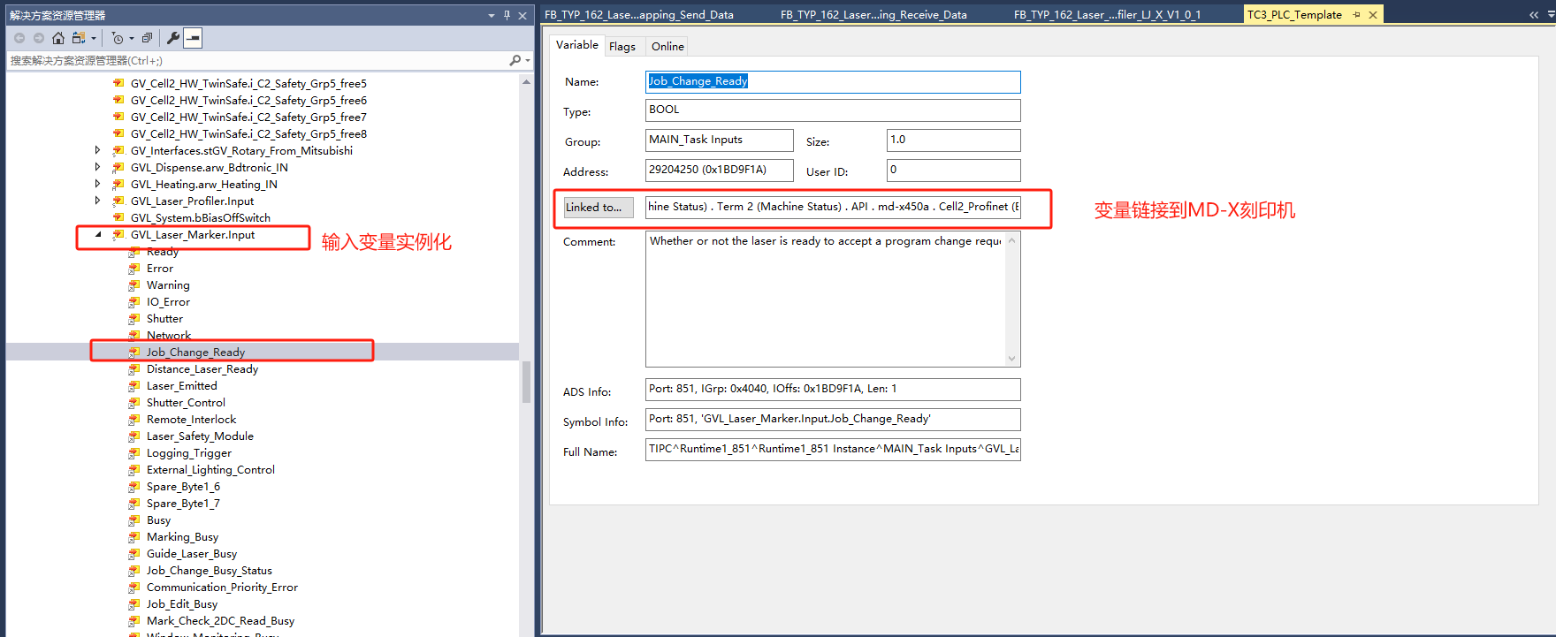The height and width of the screenshot is (637, 1556).
Task: Click the 'Linked to...' button
Action: click(x=599, y=208)
